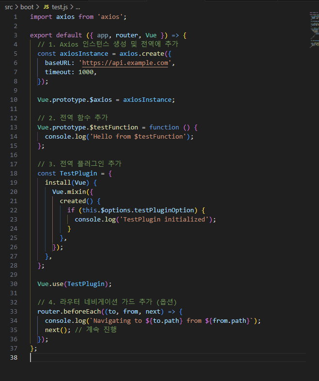Click the 'export' keyword on line 3
Image resolution: width=319 pixels, height=381 pixels.
41,35
